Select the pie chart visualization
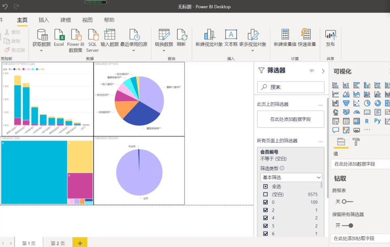 [x=367, y=103]
